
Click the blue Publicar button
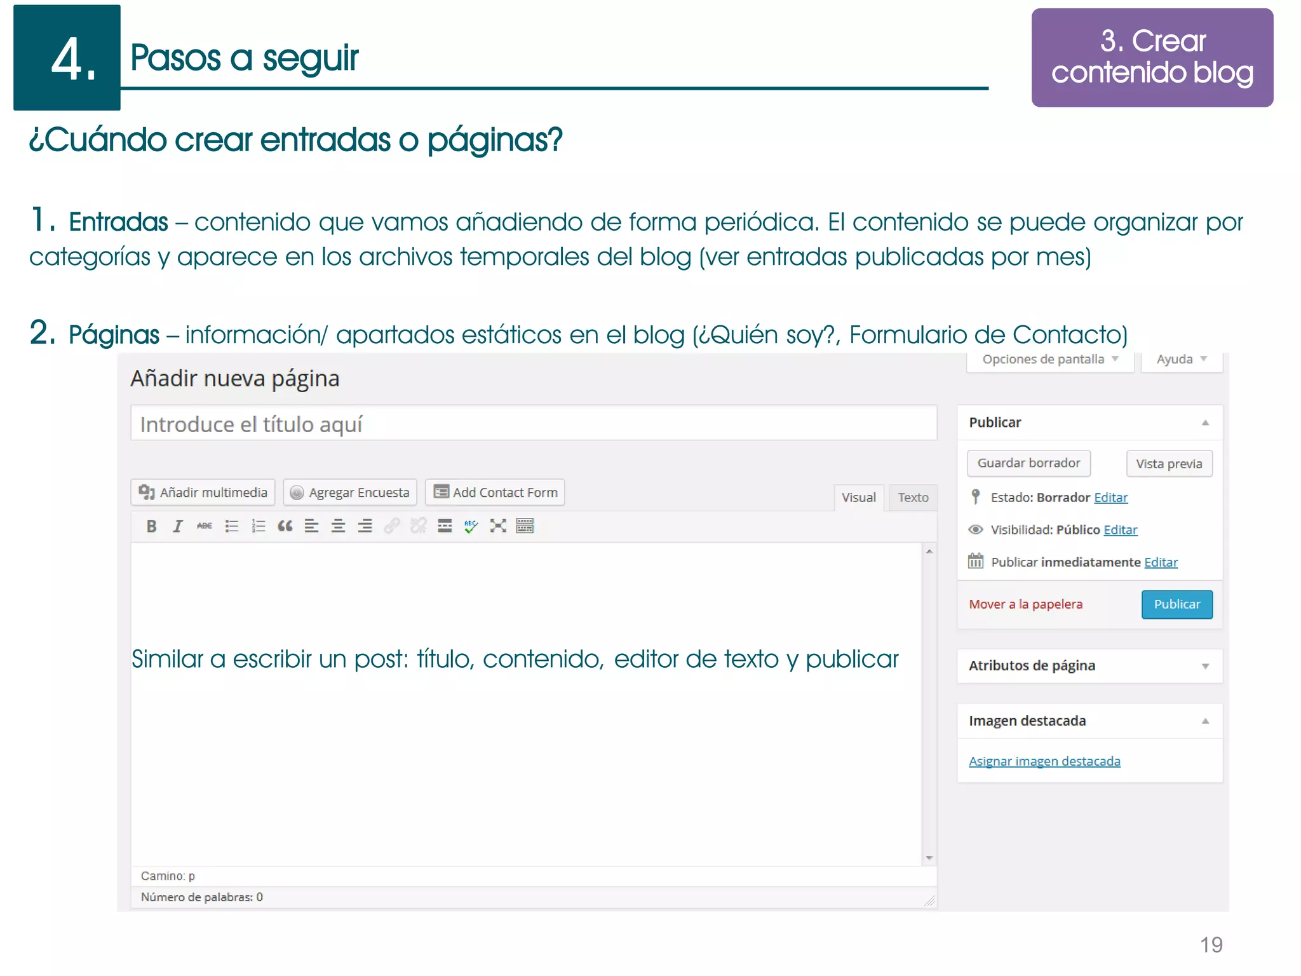tap(1176, 604)
